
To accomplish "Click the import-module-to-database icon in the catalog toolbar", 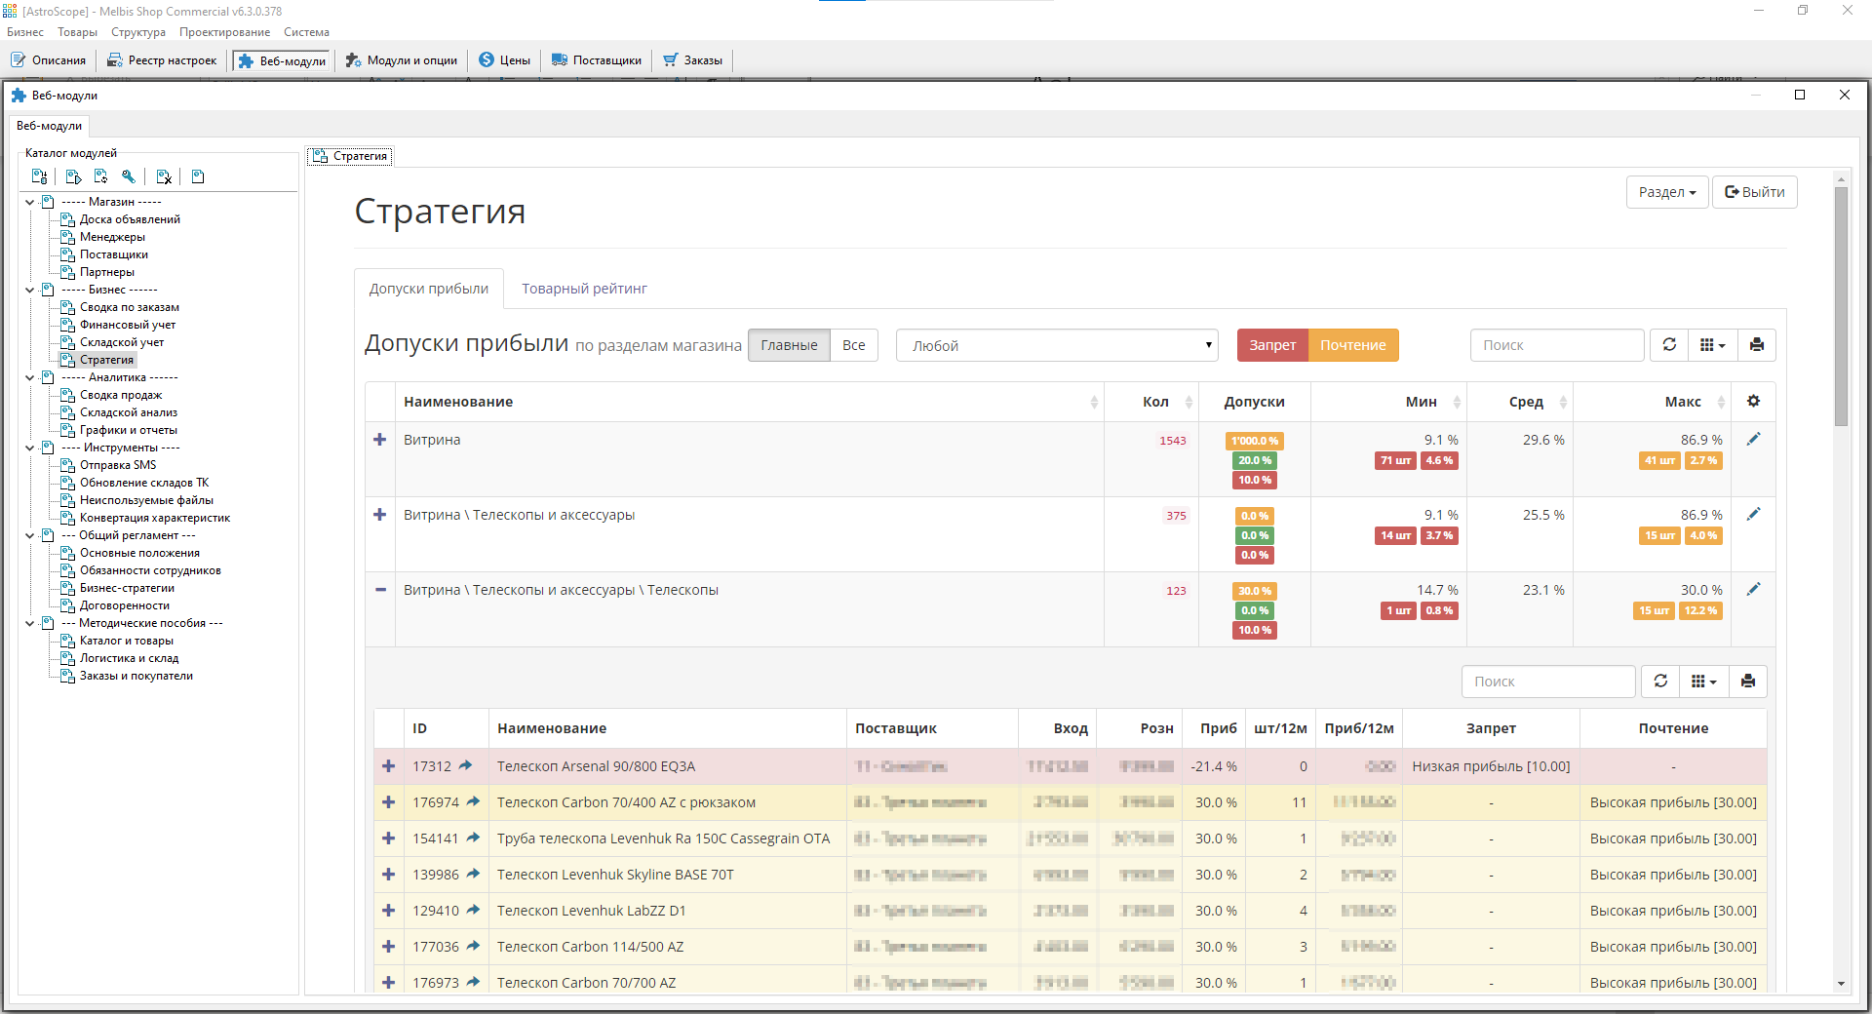I will point(39,176).
